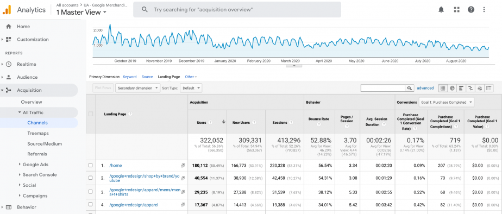
Task: Open the Google apps grid
Action: click(456, 10)
